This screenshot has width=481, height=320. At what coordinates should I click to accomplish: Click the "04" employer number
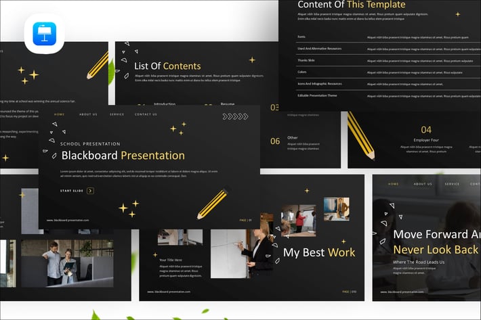426,130
